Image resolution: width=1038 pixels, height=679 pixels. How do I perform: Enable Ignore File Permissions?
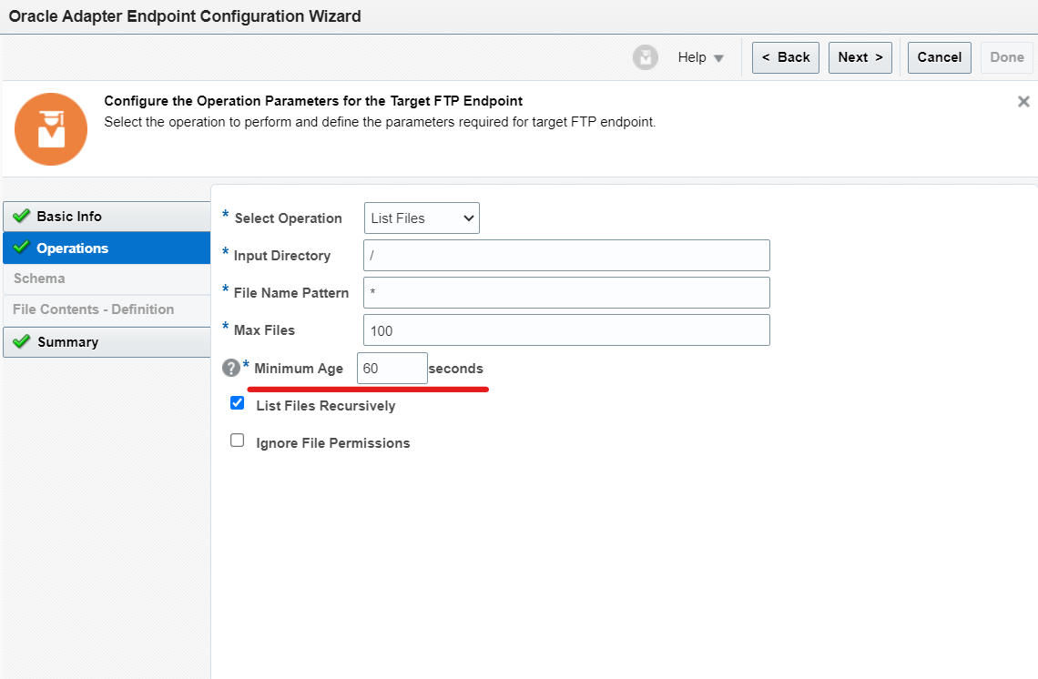tap(237, 440)
